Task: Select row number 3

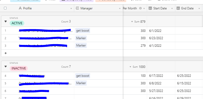Action: 5,46
